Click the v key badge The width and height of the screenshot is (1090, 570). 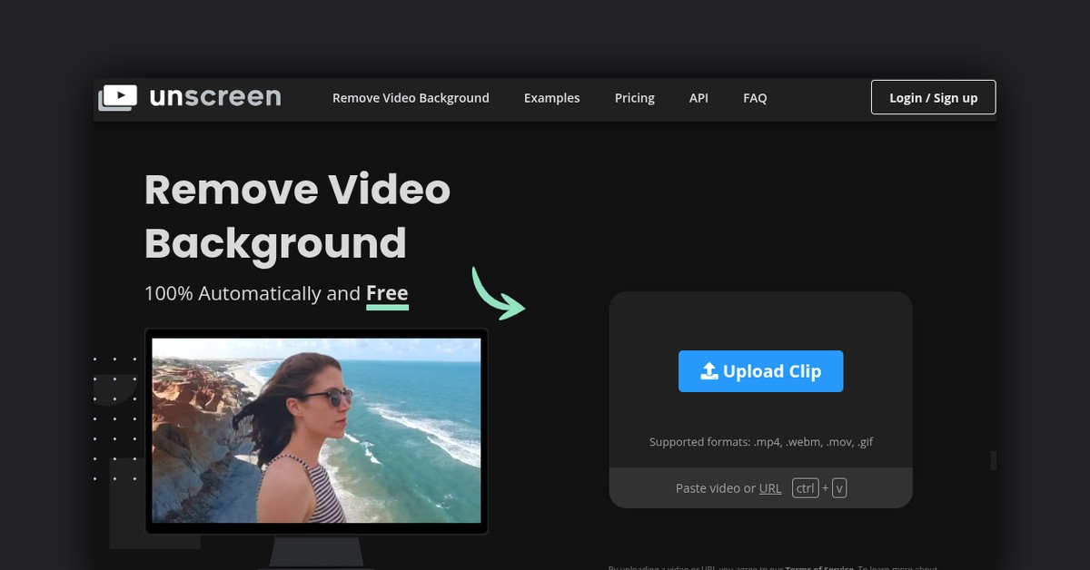coord(839,487)
